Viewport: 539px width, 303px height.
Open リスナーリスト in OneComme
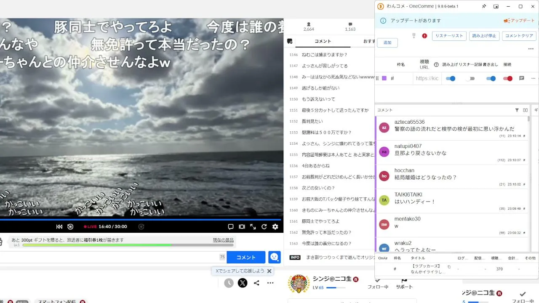point(449,36)
